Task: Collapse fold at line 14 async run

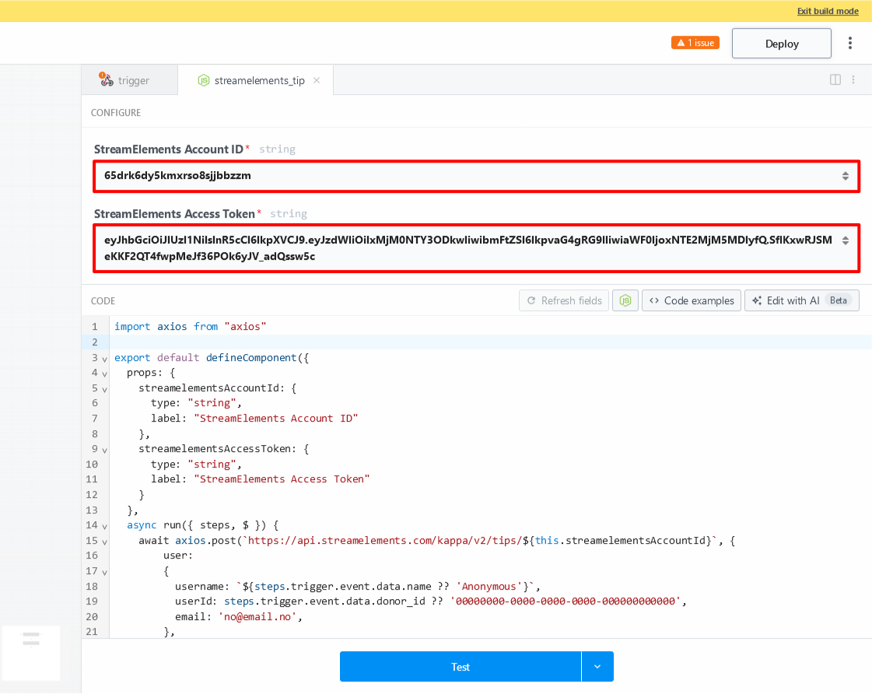Action: click(x=104, y=527)
